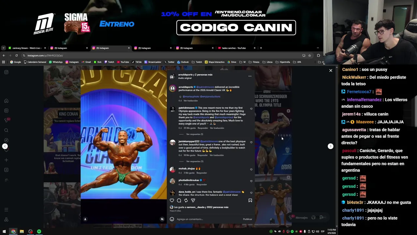
Task: Open Instagram Reels from sidebar
Action: [6, 111]
